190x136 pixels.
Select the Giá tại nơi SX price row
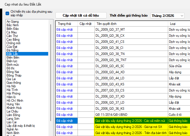(130, 127)
